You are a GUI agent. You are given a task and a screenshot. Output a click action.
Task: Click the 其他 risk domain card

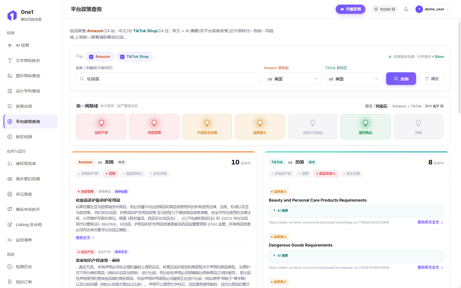(x=418, y=127)
